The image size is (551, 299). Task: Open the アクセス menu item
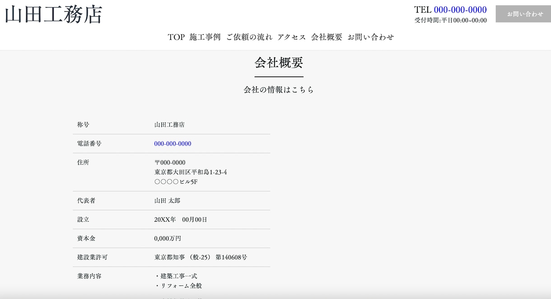click(292, 37)
